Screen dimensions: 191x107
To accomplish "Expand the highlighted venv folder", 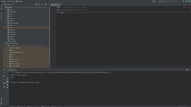I will (x=6, y=28).
